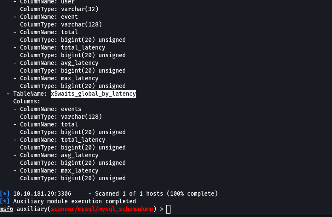Click the varchar(32) column type
This screenshot has height=217, width=332.
pos(80,9)
